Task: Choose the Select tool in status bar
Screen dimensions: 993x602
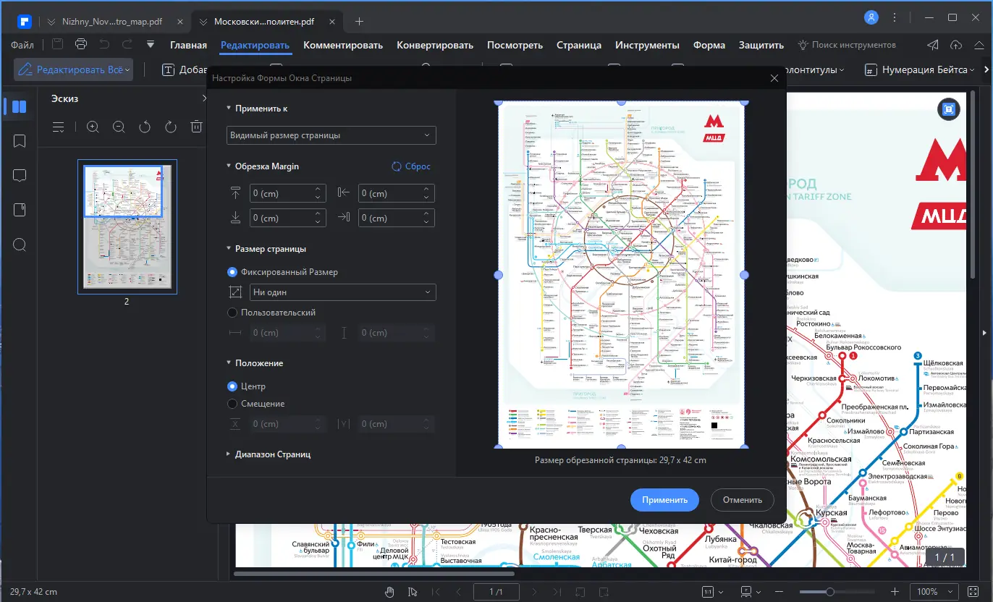Action: (x=413, y=592)
